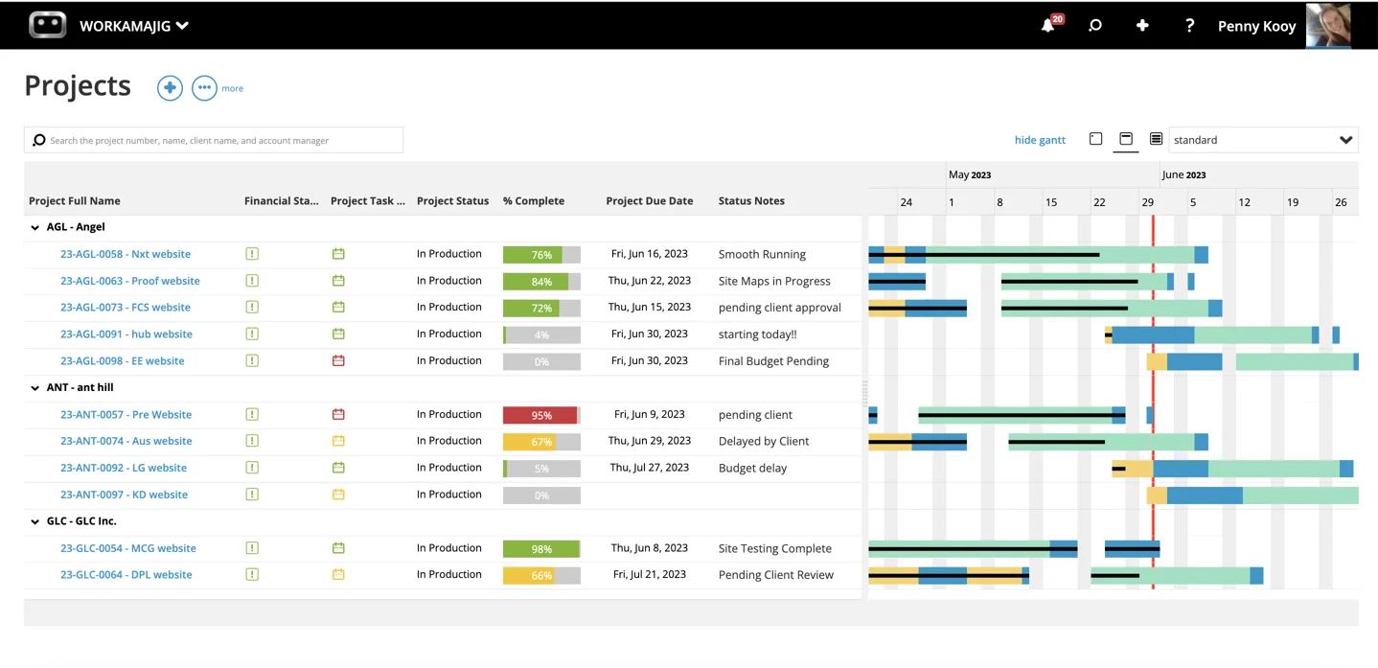Sort by Project Due Date column
This screenshot has height=668, width=1378.
[649, 201]
